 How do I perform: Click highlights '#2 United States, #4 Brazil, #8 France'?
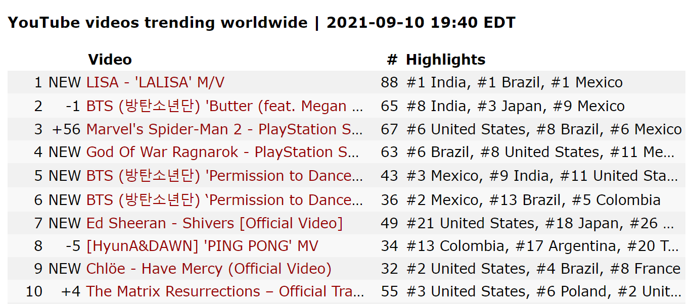pyautogui.click(x=543, y=269)
